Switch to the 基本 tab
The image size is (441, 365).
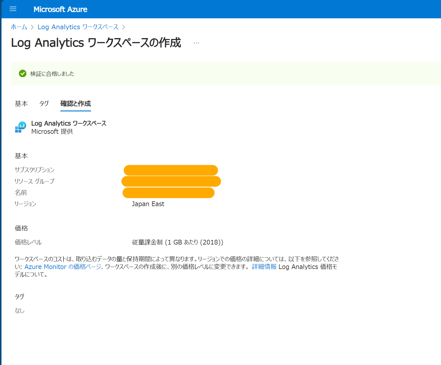(x=21, y=104)
